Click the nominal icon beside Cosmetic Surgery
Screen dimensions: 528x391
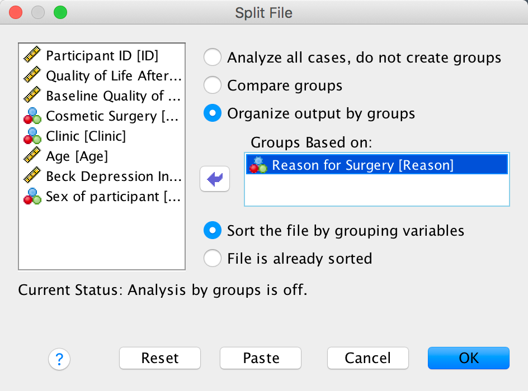(x=32, y=116)
